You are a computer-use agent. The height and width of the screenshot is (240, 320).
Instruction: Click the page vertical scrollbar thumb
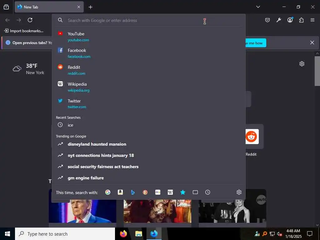[x=317, y=71]
